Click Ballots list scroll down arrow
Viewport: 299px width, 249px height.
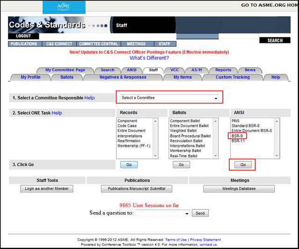point(215,156)
